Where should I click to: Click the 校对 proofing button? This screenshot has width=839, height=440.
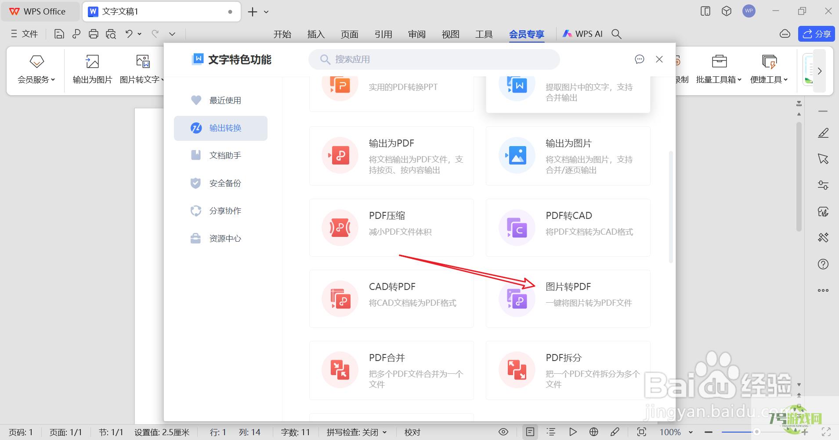coord(412,432)
